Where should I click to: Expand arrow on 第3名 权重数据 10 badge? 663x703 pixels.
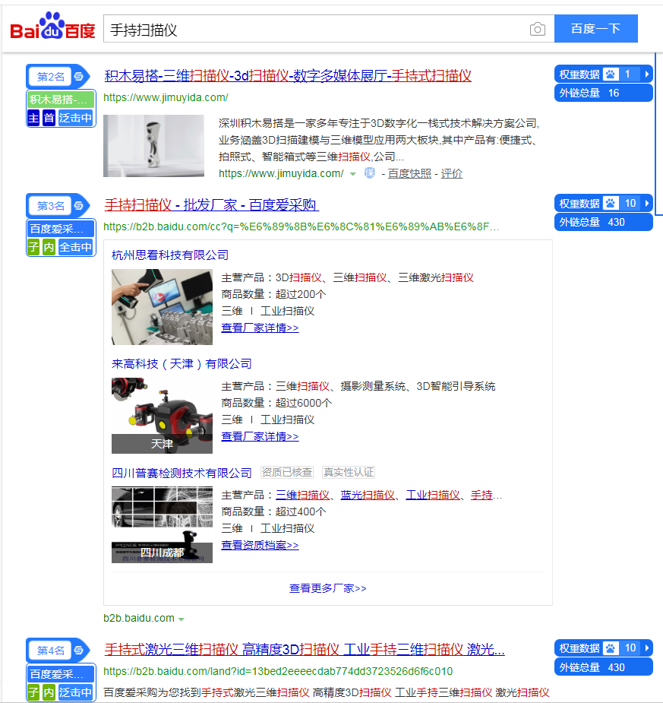tap(646, 204)
